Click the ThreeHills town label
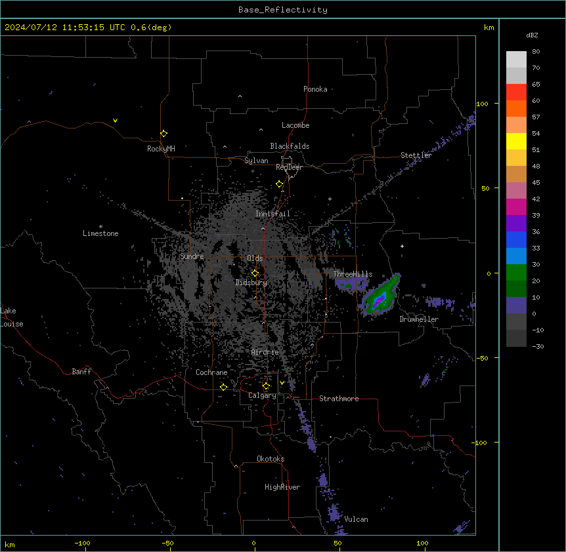 pos(353,274)
